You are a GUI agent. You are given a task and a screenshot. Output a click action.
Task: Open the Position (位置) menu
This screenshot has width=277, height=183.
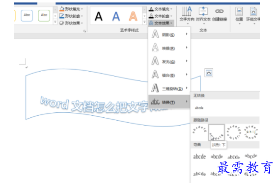pyautogui.click(x=239, y=16)
